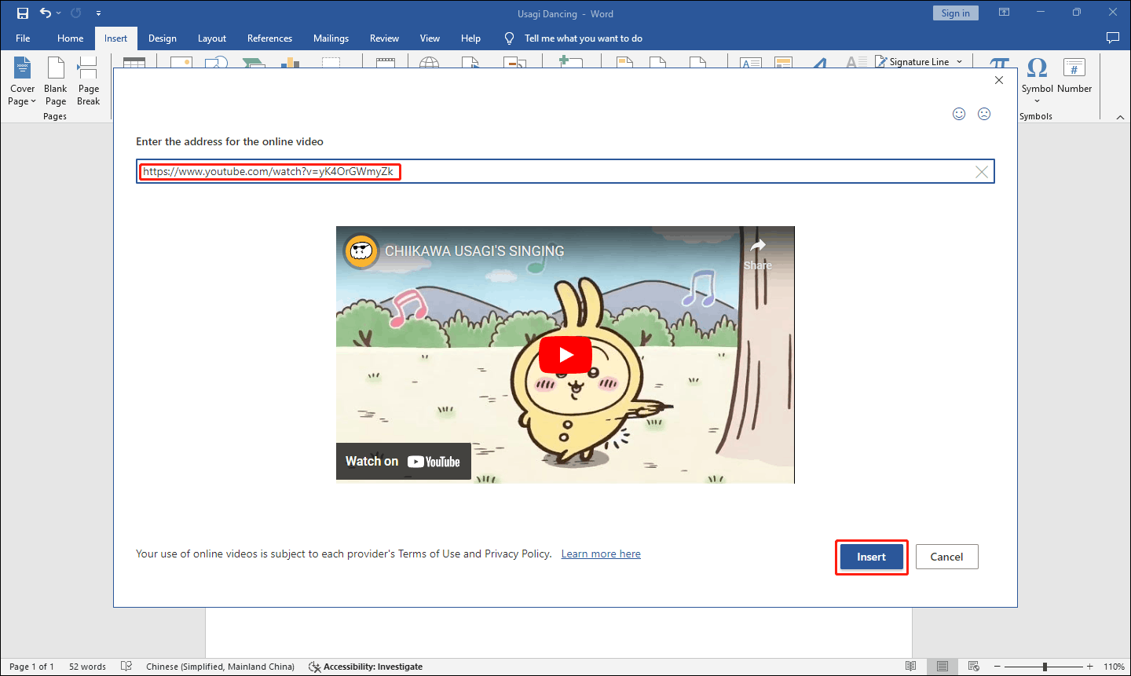Click the Insert button in dialog
Screen dimensions: 1131x676
point(872,557)
